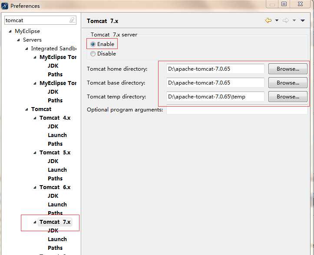Viewport: 314px width, 255px height.
Task: Open Launch under Tomcat 4.x
Action: pos(57,135)
